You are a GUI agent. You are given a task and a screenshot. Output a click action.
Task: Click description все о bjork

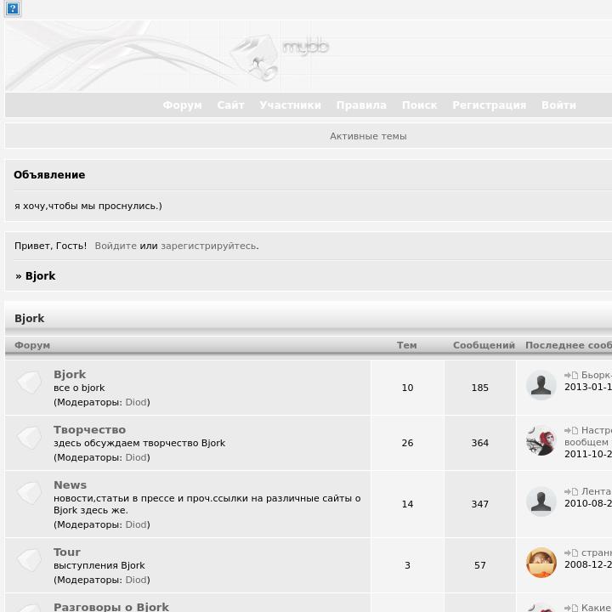tap(79, 388)
